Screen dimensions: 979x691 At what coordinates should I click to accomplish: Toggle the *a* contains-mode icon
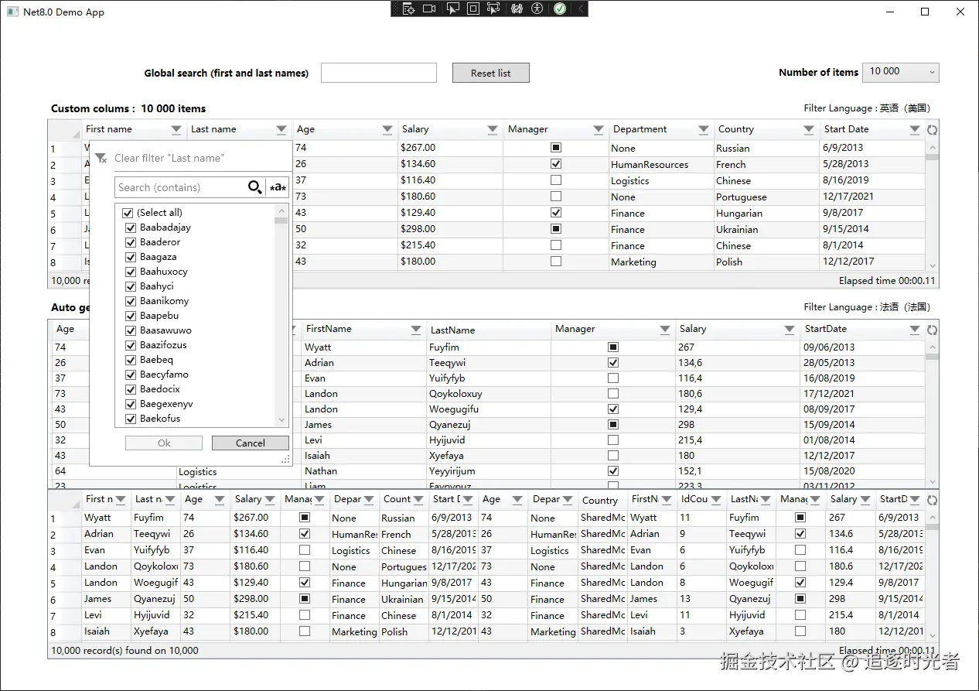tap(278, 187)
